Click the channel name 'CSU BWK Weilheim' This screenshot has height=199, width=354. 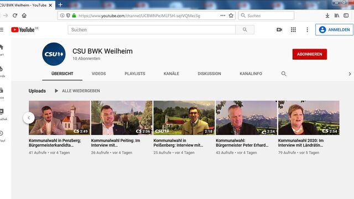[x=102, y=51]
